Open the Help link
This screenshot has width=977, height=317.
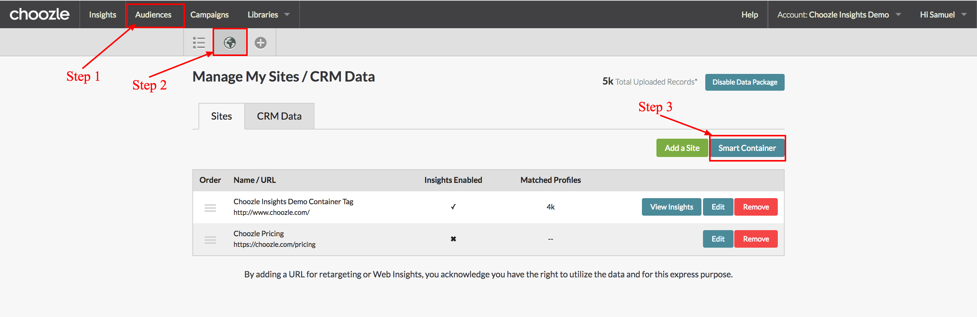(x=750, y=14)
